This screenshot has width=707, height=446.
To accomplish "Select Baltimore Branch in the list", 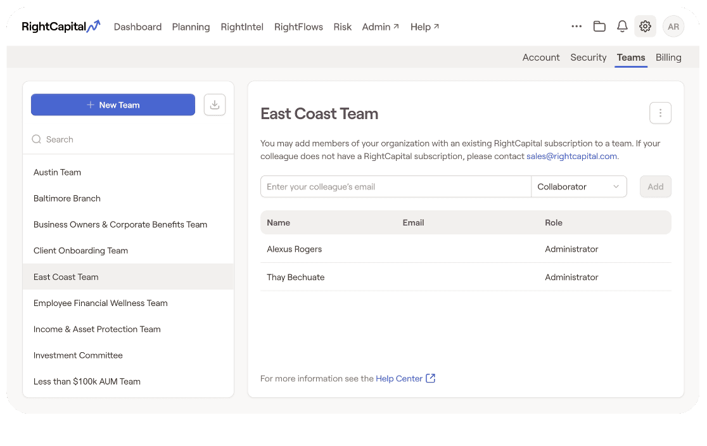I will [128, 198].
